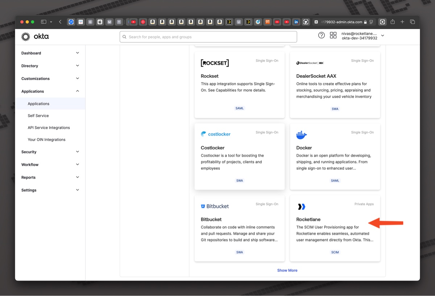Switch to the gray U pinned tab
Image resolution: width=435 pixels, height=296 pixels.
pyautogui.click(x=239, y=22)
